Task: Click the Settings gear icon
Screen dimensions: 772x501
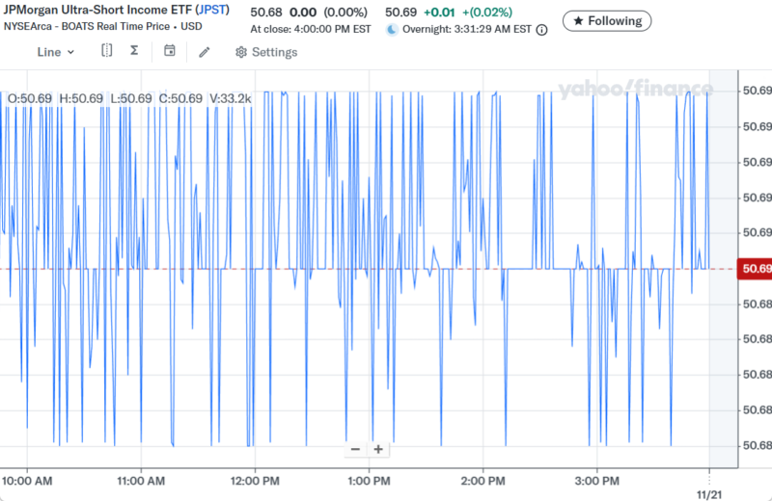Action: 241,52
